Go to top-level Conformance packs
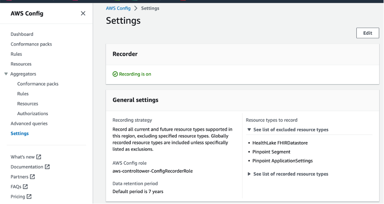 [31, 44]
